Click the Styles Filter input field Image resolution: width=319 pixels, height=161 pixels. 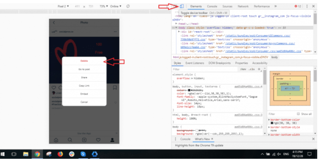tap(204, 69)
